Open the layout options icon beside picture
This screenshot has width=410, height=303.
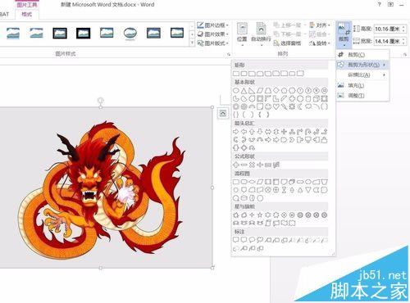[x=223, y=113]
